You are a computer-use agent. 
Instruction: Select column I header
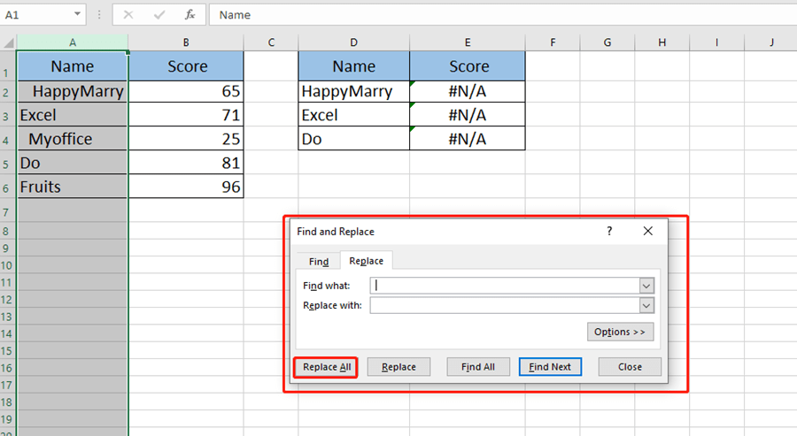716,42
